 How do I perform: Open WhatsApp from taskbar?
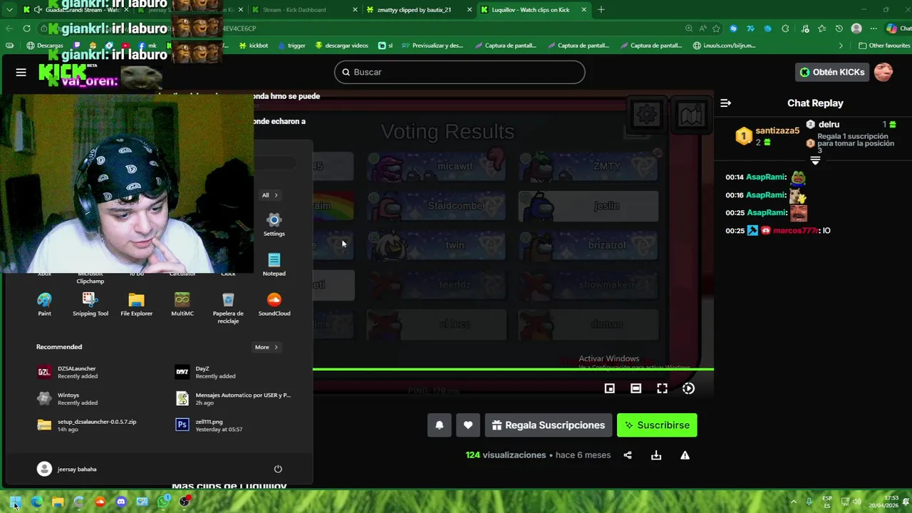point(163,502)
